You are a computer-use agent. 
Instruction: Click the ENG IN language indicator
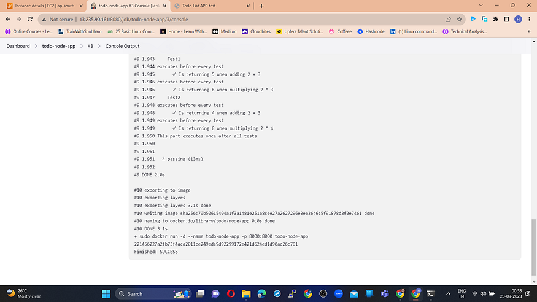pos(462,294)
